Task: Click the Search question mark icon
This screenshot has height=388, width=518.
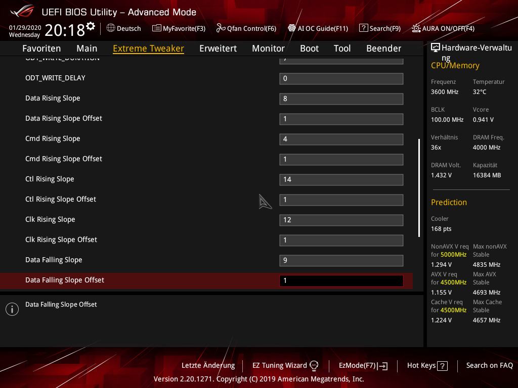Action: [x=363, y=28]
